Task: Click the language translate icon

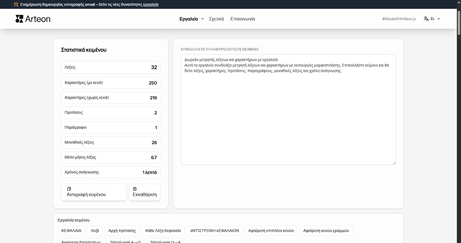Action: pyautogui.click(x=426, y=19)
